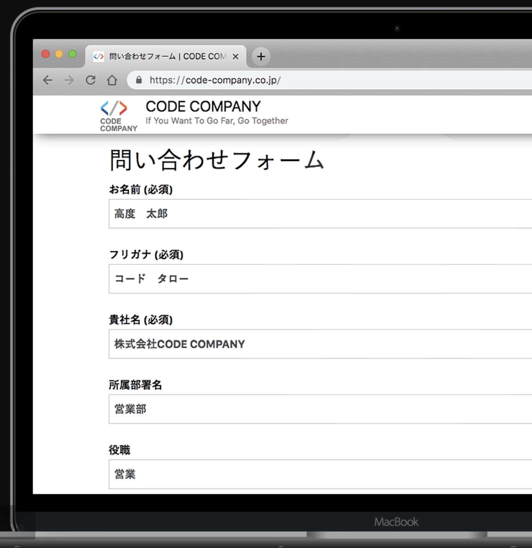Click the CODE COMPANY logo image

click(118, 116)
